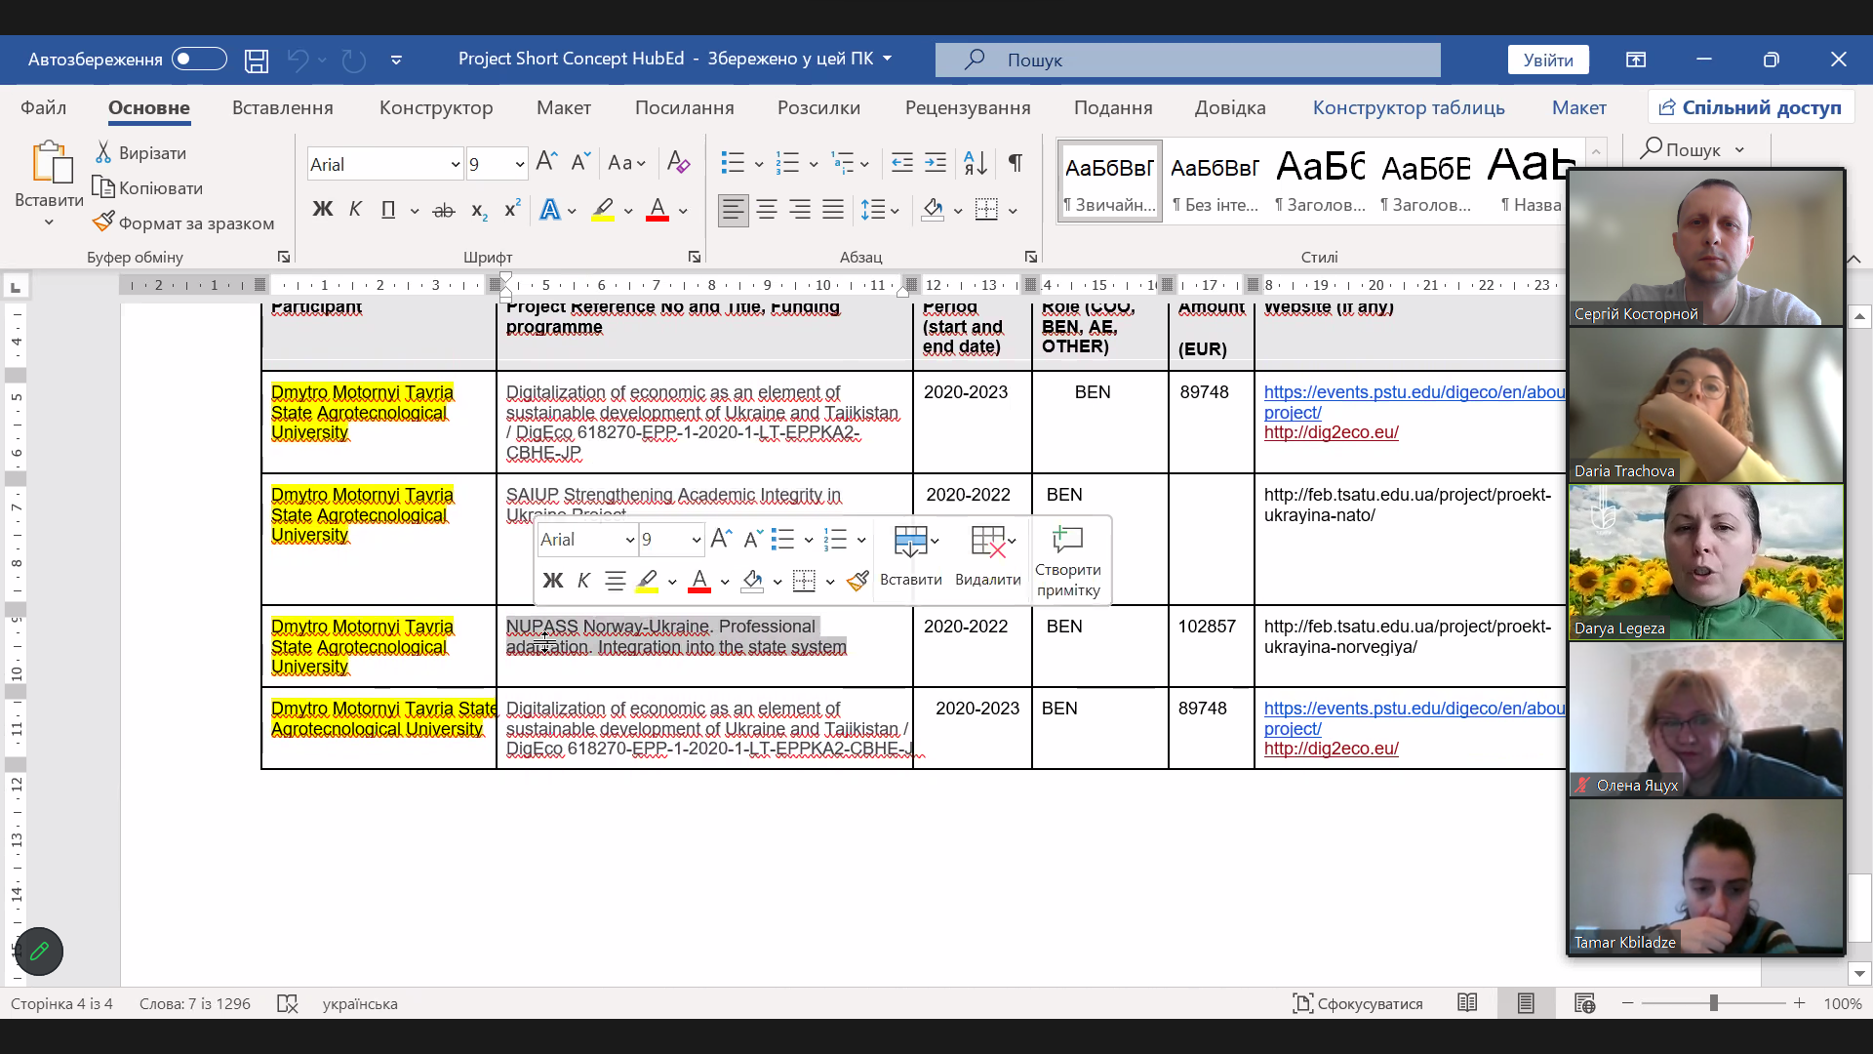Viewport: 1873px width, 1054px height.
Task: Click the Save document icon
Action: click(x=257, y=61)
